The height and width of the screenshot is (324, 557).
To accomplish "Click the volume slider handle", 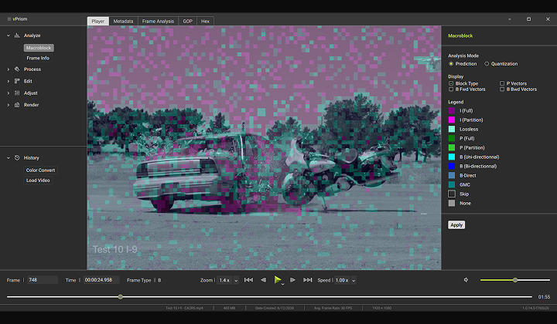I will (515, 280).
